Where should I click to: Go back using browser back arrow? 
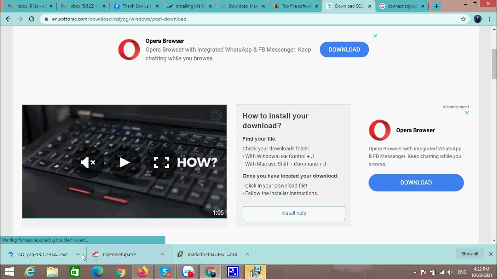point(8,19)
